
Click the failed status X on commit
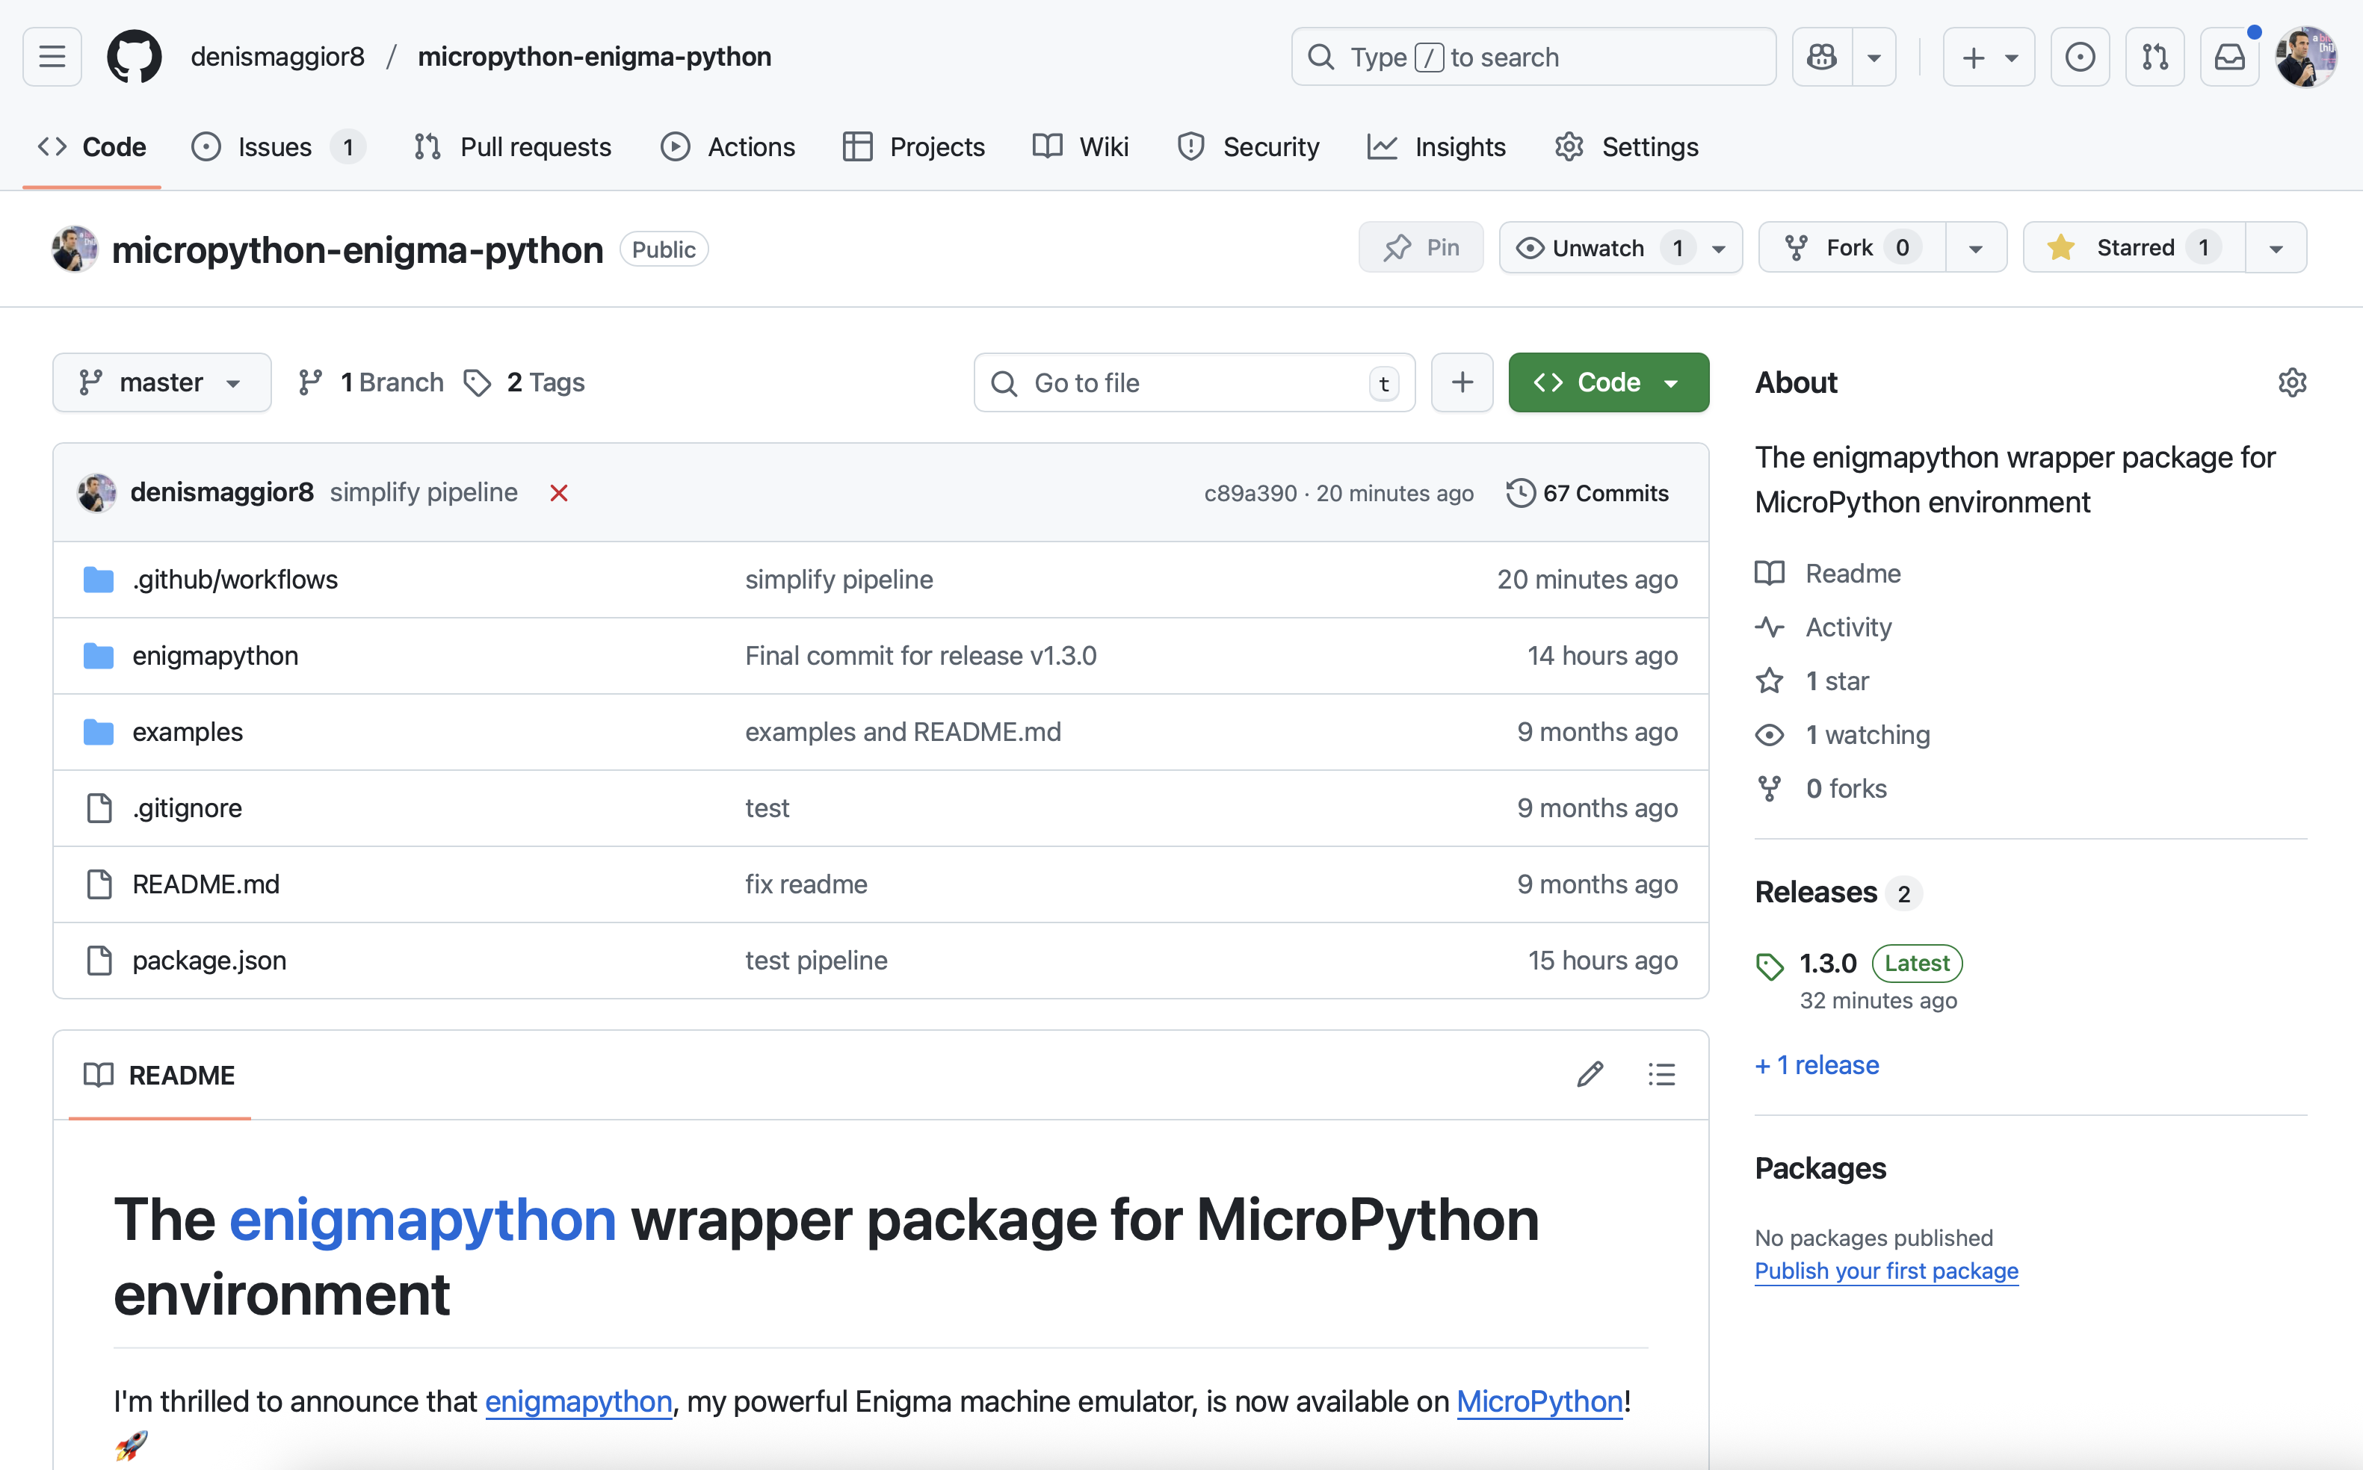coord(558,493)
